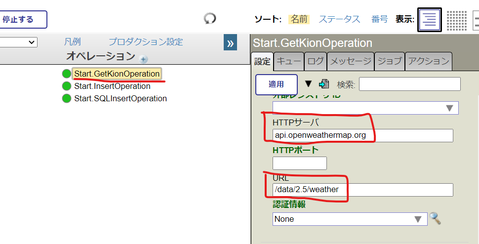This screenshot has width=479, height=244.
Task: Switch to grid view display icon
Action: click(457, 20)
